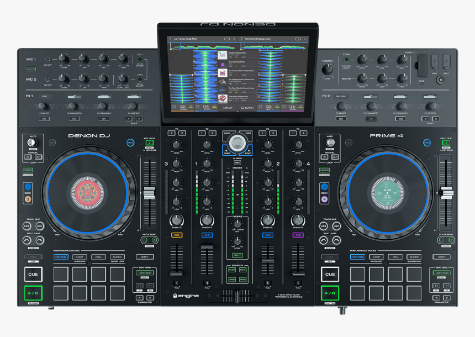Tap pitch bend plus on left deck
475x337 pixels.
[x=154, y=240]
